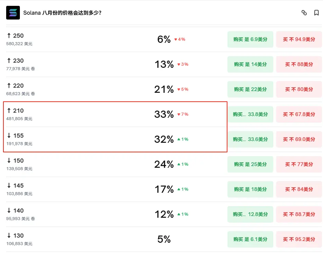Click the down arrow beside 130
The height and width of the screenshot is (253, 323).
coord(9,235)
